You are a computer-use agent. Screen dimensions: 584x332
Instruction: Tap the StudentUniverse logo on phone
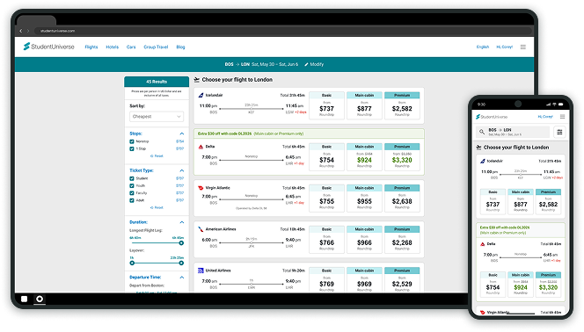click(492, 117)
